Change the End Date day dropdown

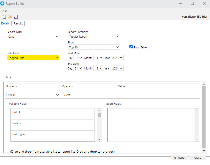78,68
